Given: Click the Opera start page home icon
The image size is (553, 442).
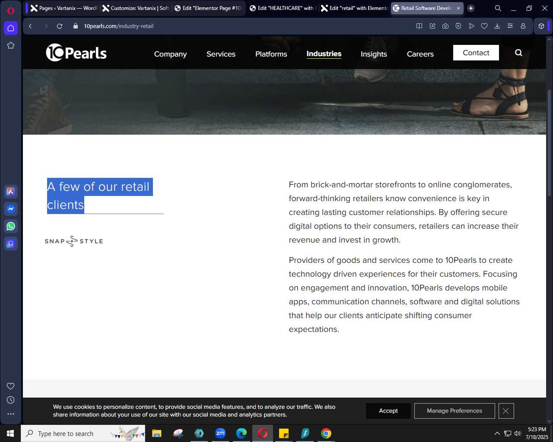Looking at the screenshot, I should point(11,28).
